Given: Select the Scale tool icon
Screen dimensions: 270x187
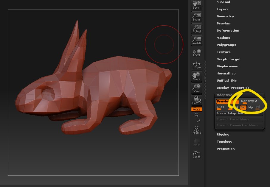Looking at the screenshot, I should [x=196, y=88].
